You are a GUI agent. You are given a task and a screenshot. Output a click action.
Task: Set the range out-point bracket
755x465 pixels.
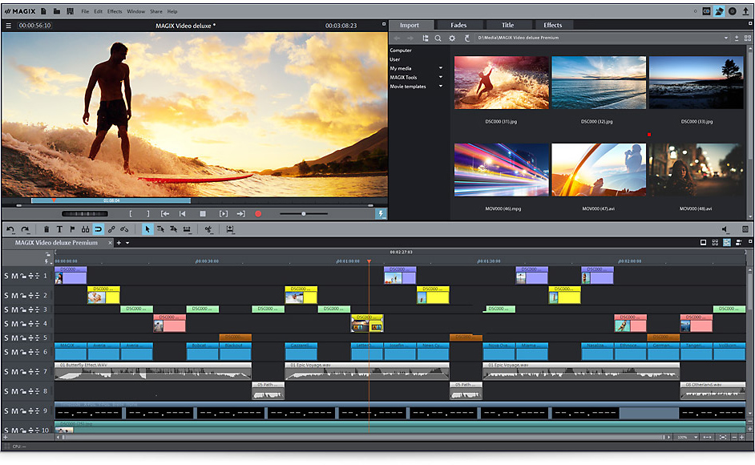[147, 213]
